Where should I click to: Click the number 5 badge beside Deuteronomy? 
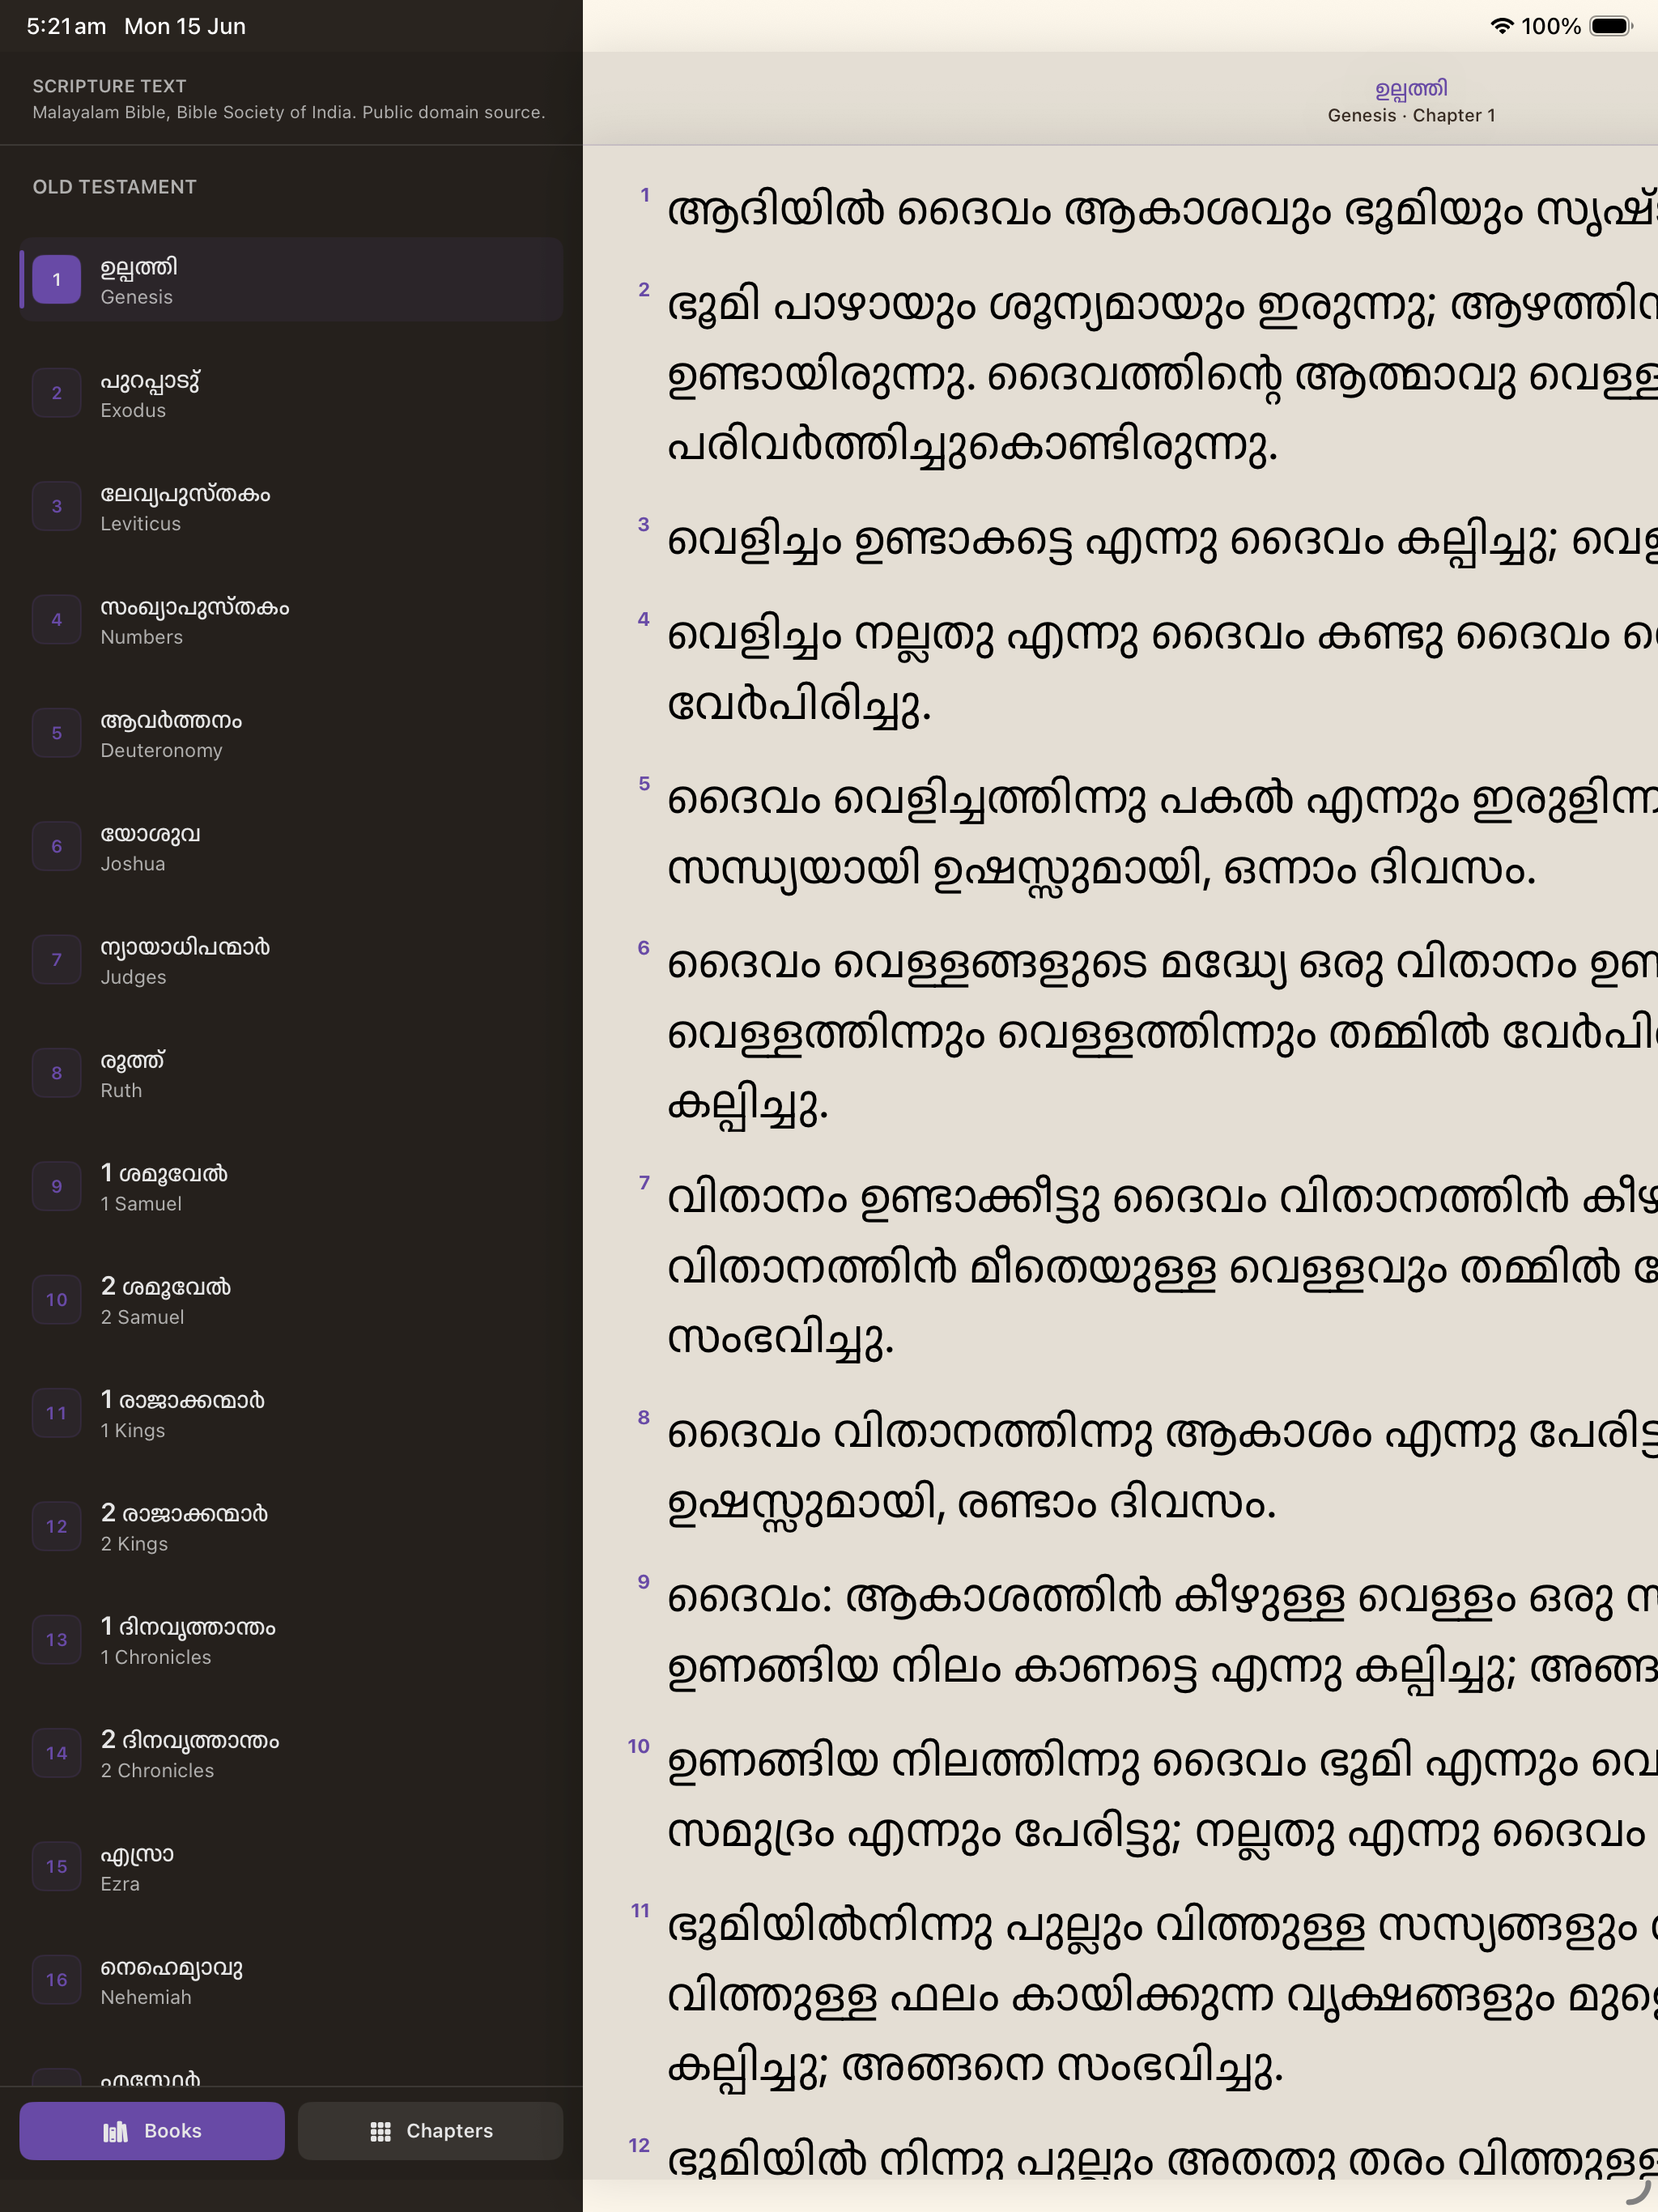[x=57, y=733]
